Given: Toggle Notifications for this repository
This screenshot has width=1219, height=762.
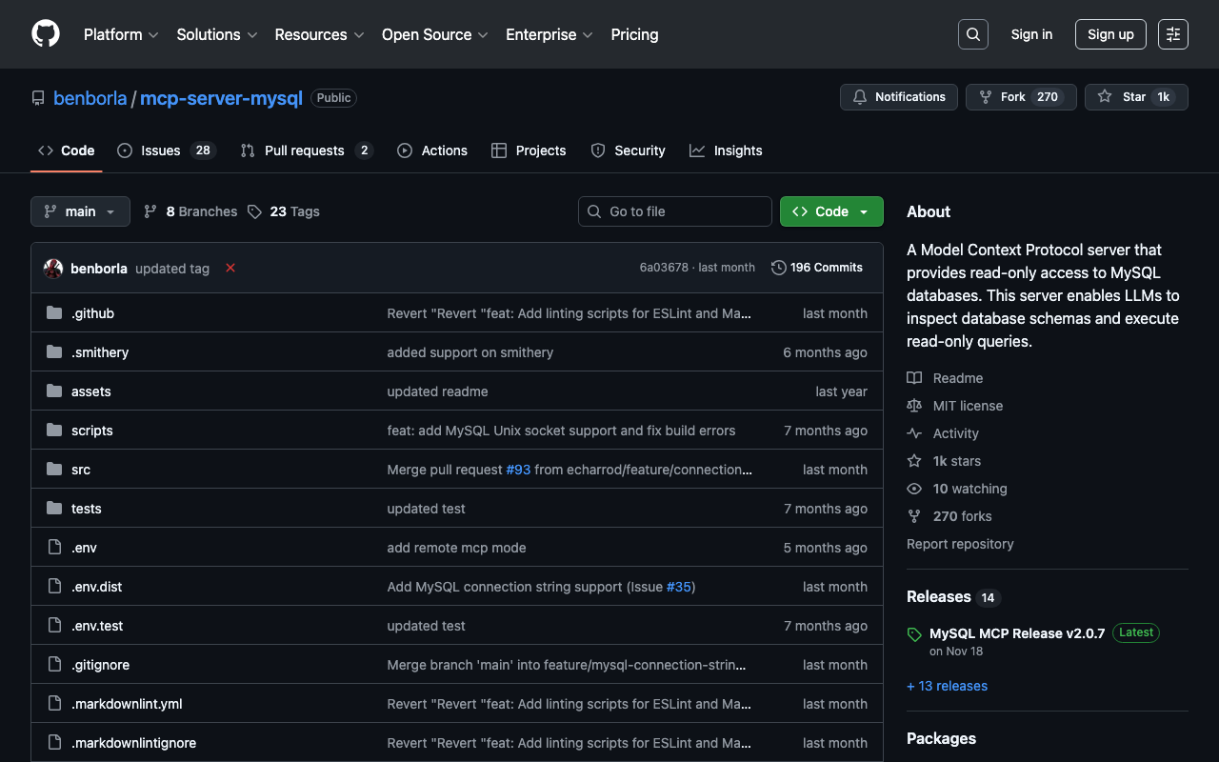Looking at the screenshot, I should [x=899, y=97].
